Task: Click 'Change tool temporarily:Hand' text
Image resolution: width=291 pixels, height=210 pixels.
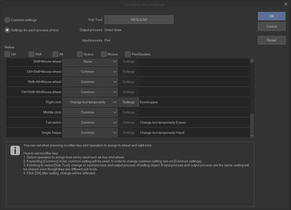Action: (x=162, y=133)
